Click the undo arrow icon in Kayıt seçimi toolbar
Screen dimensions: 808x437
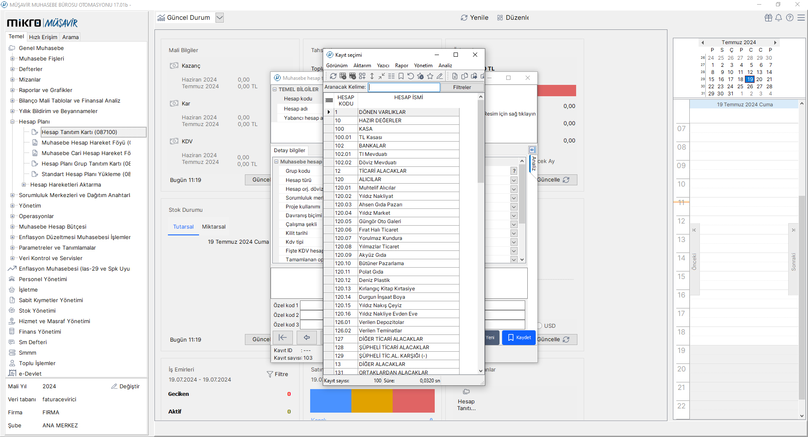pos(411,76)
